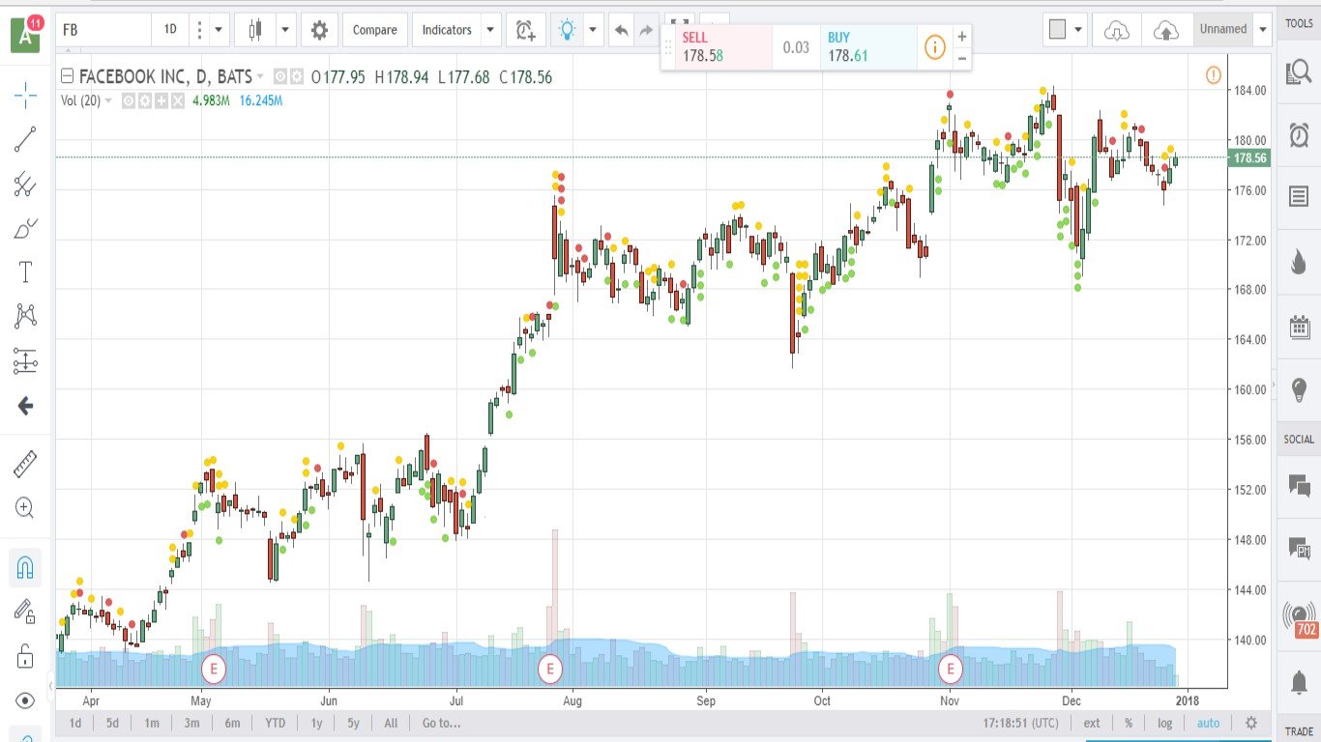Open the notifications bell panel

[x=1299, y=682]
